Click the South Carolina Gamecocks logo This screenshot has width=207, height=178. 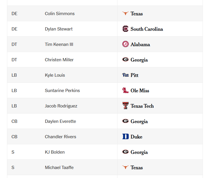click(125, 29)
